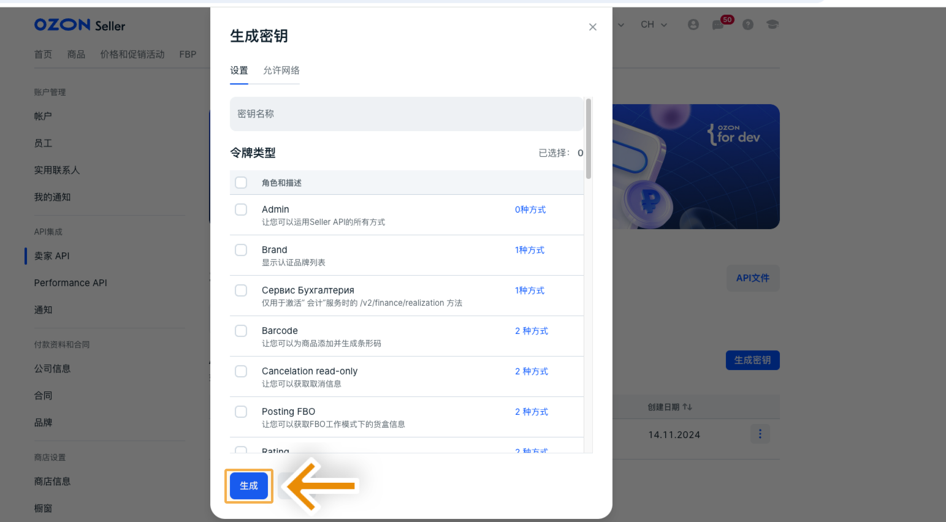The height and width of the screenshot is (522, 946).
Task: Switch to the 允许网络 tab
Action: click(281, 70)
